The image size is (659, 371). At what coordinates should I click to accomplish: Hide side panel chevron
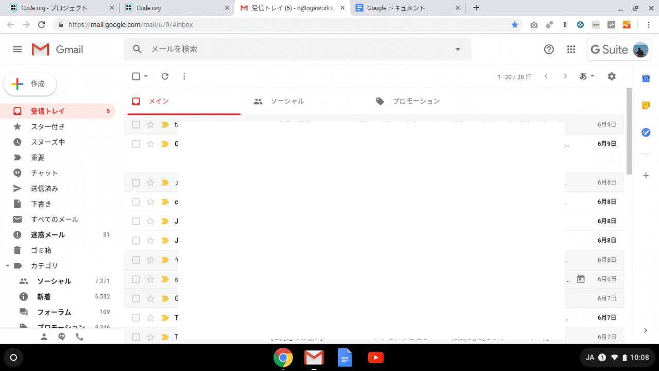(646, 330)
